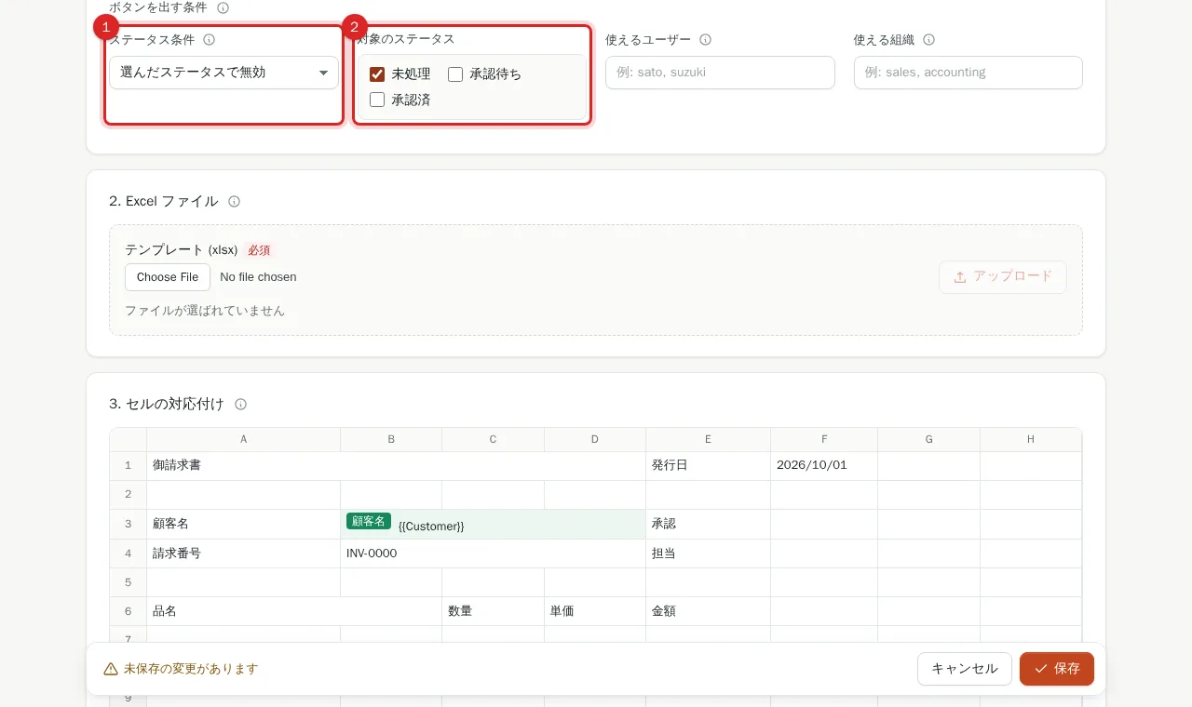Click the 承認 cell in column E

tap(709, 525)
